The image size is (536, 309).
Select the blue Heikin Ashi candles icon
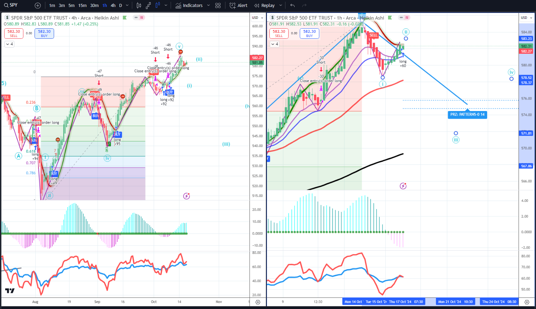pos(157,6)
